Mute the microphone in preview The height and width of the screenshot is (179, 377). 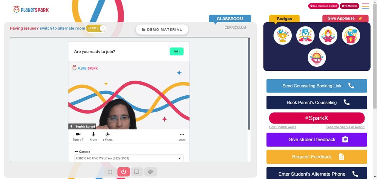93,137
